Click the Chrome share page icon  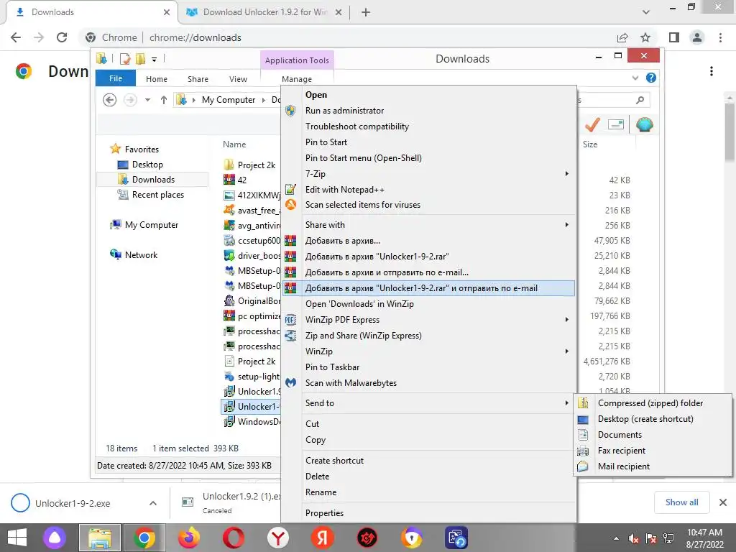pyautogui.click(x=622, y=37)
